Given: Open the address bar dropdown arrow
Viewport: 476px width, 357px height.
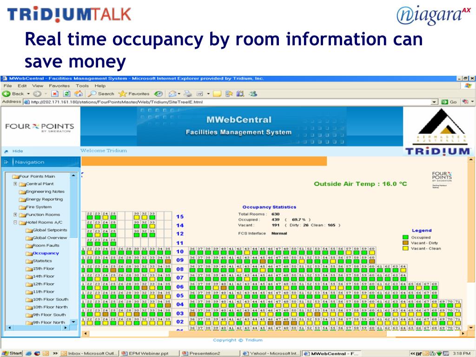Looking at the screenshot, I should click(x=435, y=102).
